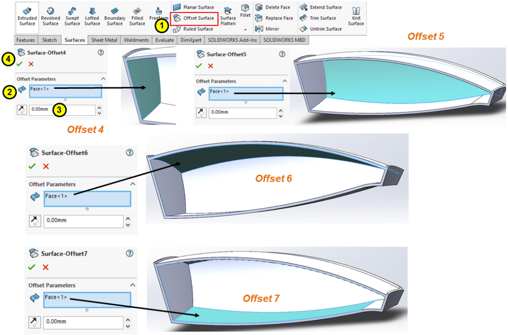This screenshot has height=335, width=508.
Task: Expand the Fillet dropdown arrow
Action: tap(245, 30)
